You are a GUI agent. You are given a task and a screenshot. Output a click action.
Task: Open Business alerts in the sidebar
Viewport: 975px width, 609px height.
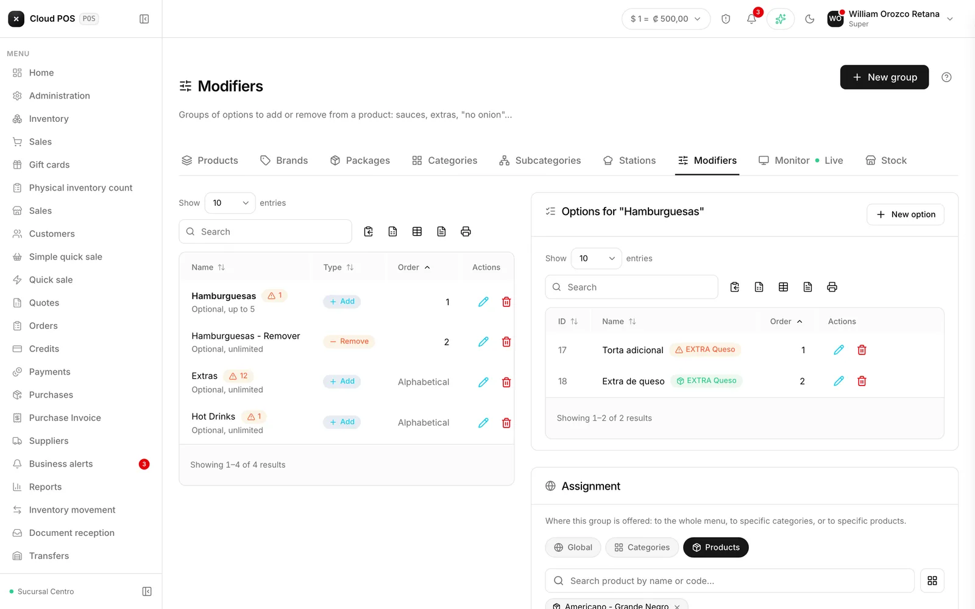(x=81, y=464)
